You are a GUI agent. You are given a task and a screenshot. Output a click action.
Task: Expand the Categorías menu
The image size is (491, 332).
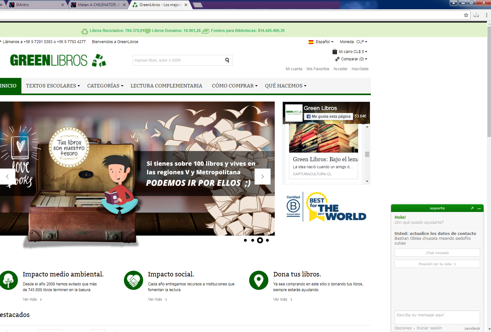(x=105, y=86)
